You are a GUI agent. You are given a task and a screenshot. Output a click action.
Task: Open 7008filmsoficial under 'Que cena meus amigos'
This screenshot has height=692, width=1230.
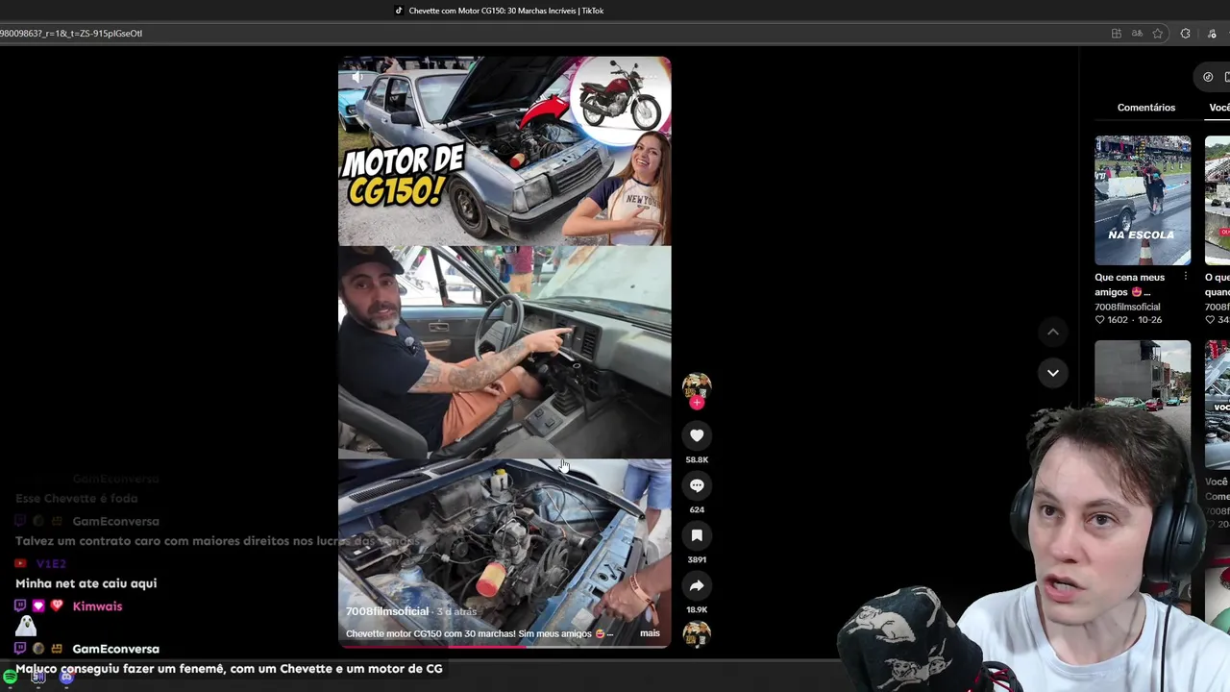coord(1127,307)
